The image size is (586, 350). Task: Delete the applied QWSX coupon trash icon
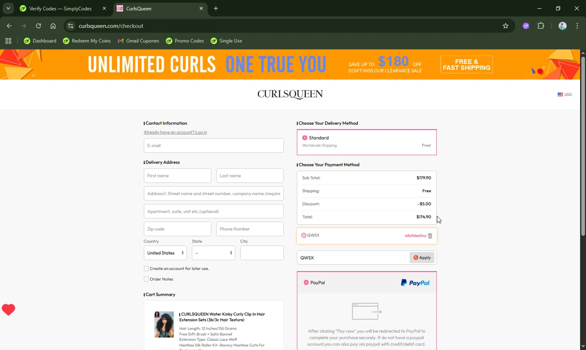(x=430, y=236)
